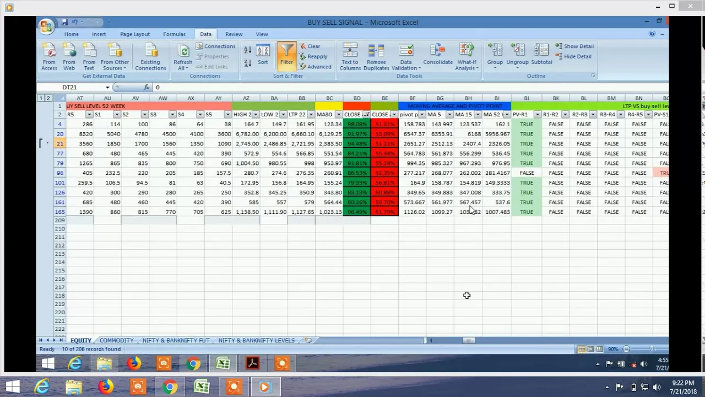Click the horizontal scrollbar thumb
Screen dimensions: 705x397
point(468,341)
